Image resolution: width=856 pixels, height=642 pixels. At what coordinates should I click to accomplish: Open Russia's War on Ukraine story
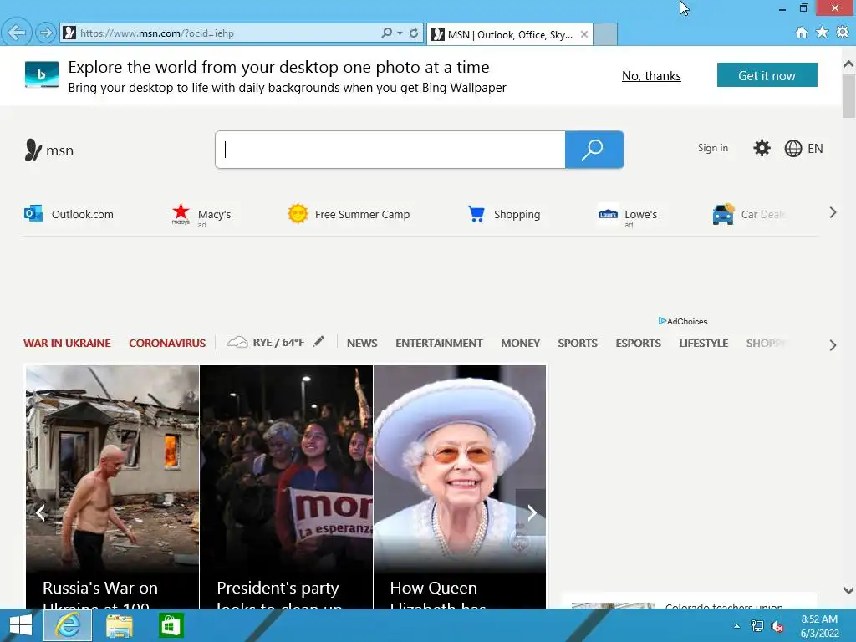(x=113, y=487)
